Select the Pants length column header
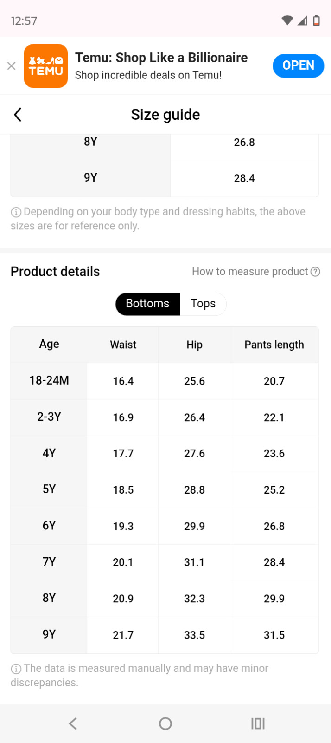 click(x=274, y=345)
